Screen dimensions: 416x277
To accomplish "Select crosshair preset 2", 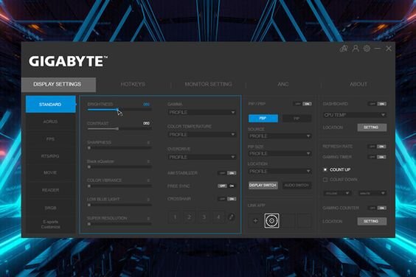I will pos(189,217).
